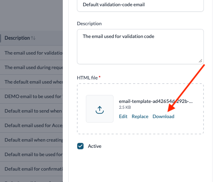
Task: Select row 'The email used for validation'
Action: pos(31,53)
